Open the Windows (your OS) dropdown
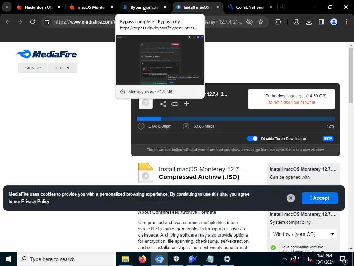This screenshot has width=354, height=266. (303, 234)
